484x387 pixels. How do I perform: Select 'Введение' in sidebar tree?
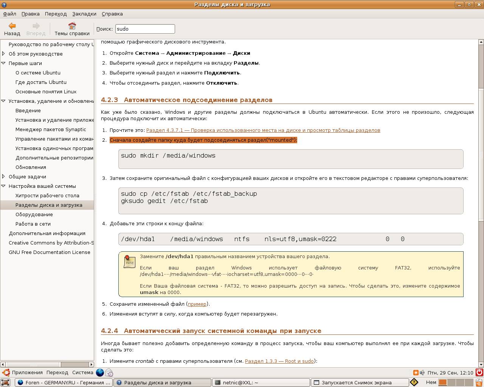pos(28,110)
